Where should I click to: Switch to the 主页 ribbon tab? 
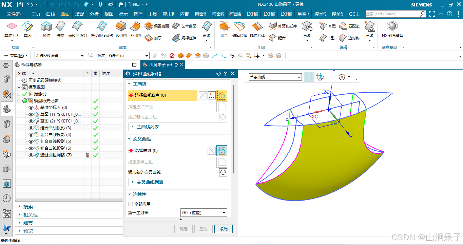36,14
